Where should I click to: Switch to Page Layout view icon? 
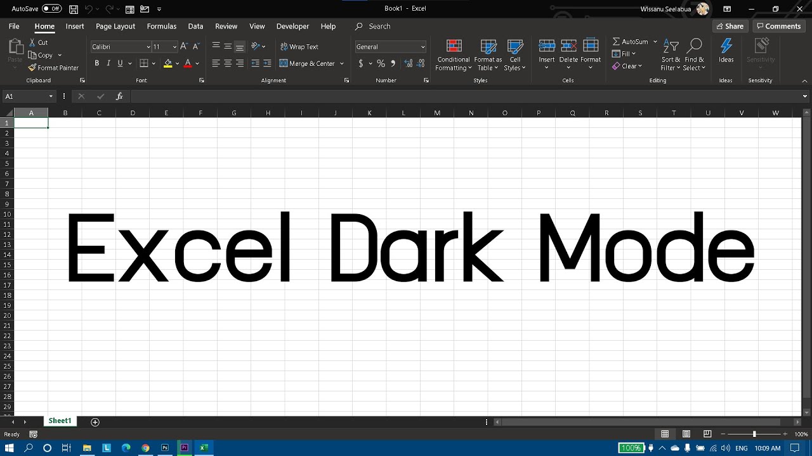686,434
